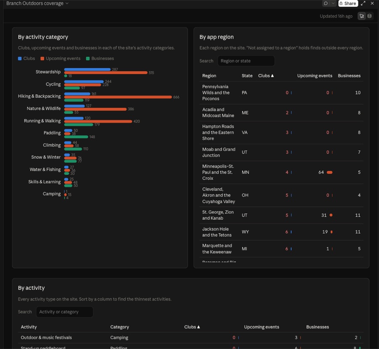
Task: Click the Paddling 148 businesses bar
Action: [x=76, y=137]
